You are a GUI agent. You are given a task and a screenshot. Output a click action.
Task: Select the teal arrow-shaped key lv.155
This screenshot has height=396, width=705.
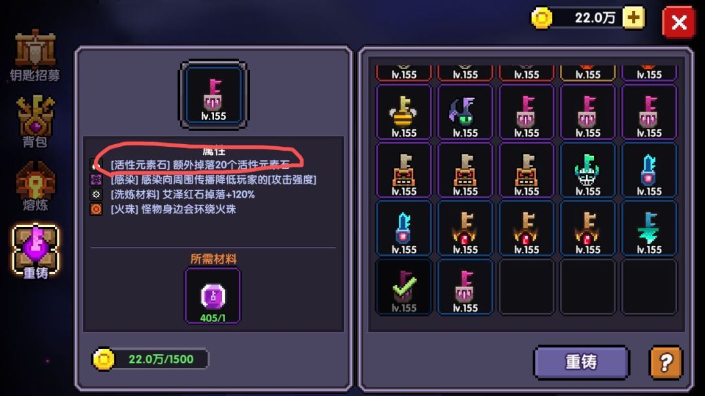tap(649, 229)
